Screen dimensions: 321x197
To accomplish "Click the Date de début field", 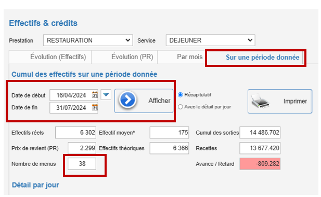I will (x=74, y=95).
